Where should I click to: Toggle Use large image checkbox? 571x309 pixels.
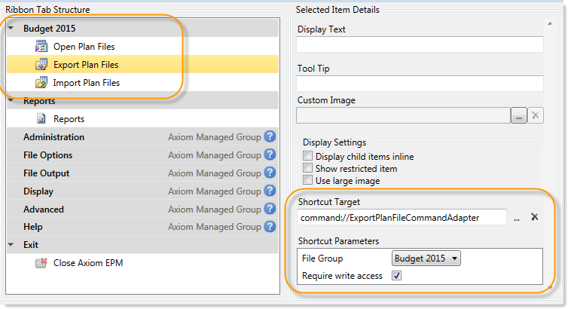click(x=307, y=180)
